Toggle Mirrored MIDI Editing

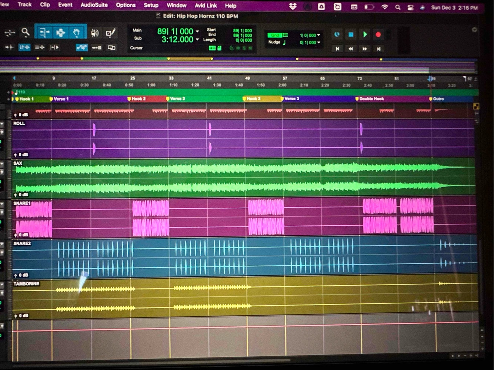click(x=97, y=48)
